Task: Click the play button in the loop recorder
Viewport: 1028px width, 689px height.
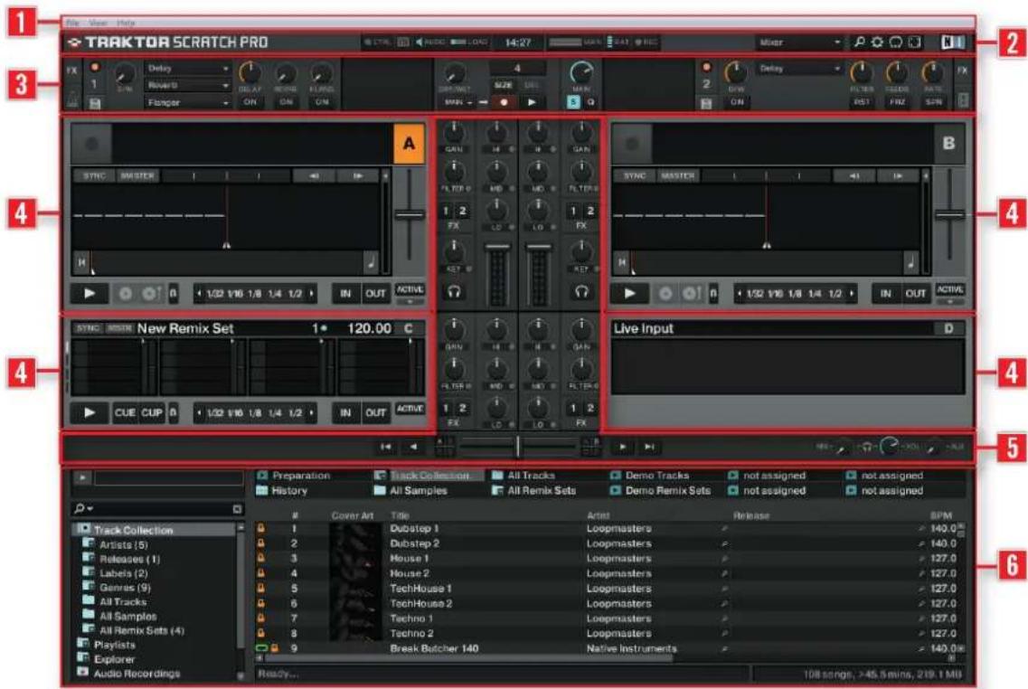Action: point(532,102)
